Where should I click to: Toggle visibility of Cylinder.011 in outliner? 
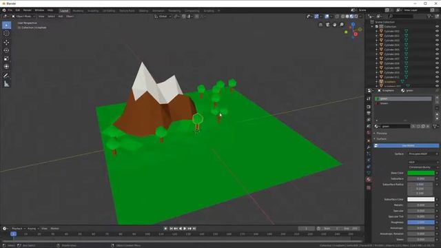437,77
